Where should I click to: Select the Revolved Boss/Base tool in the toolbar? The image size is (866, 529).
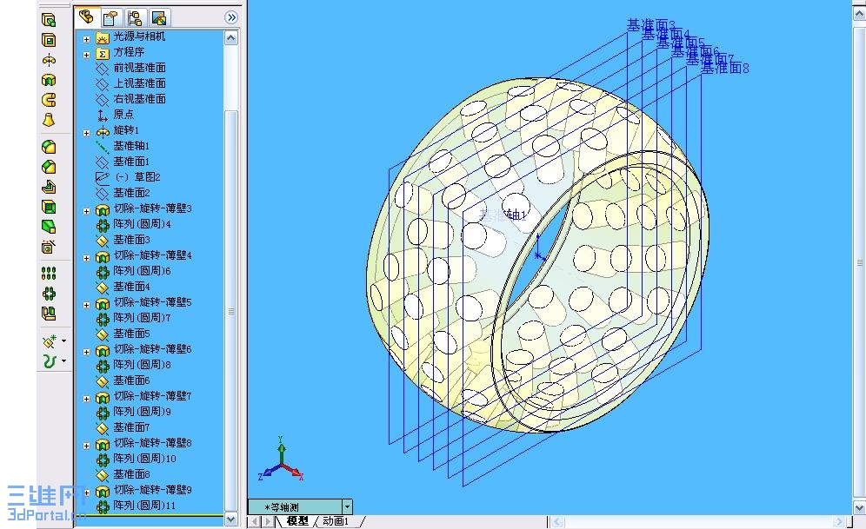(x=49, y=60)
